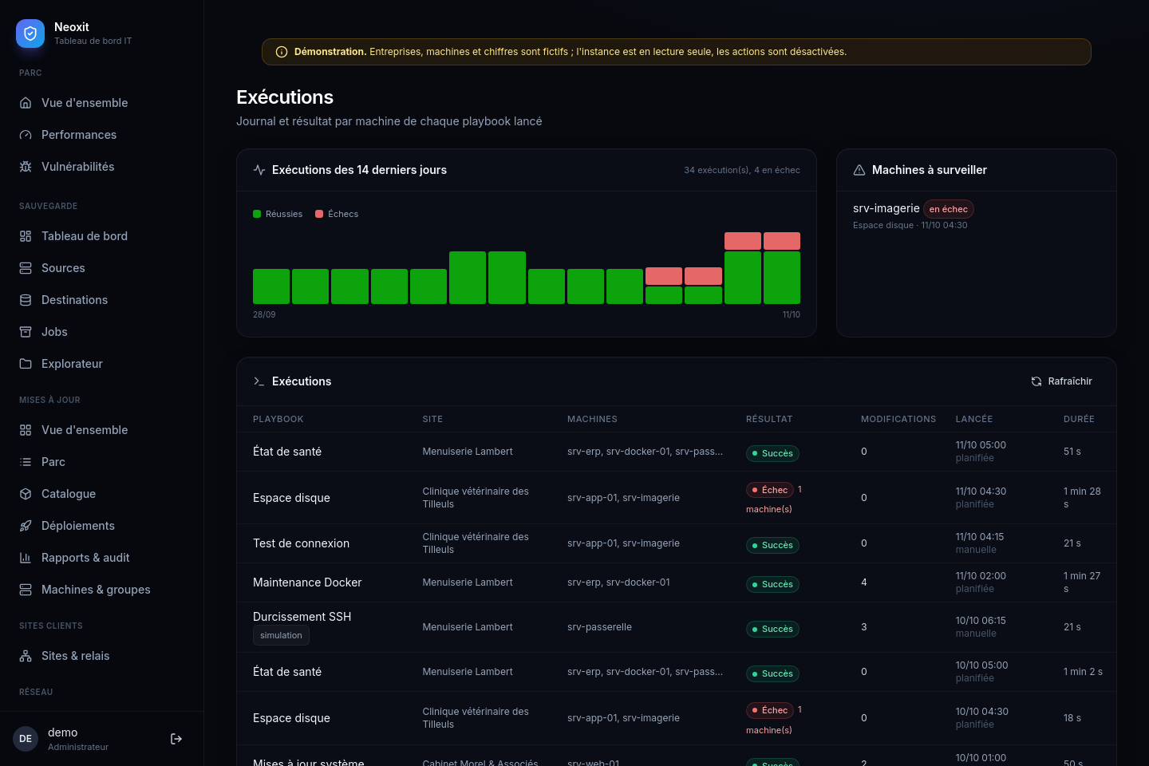1149x766 pixels.
Task: Select the Test de connexion execution row
Action: 677,543
